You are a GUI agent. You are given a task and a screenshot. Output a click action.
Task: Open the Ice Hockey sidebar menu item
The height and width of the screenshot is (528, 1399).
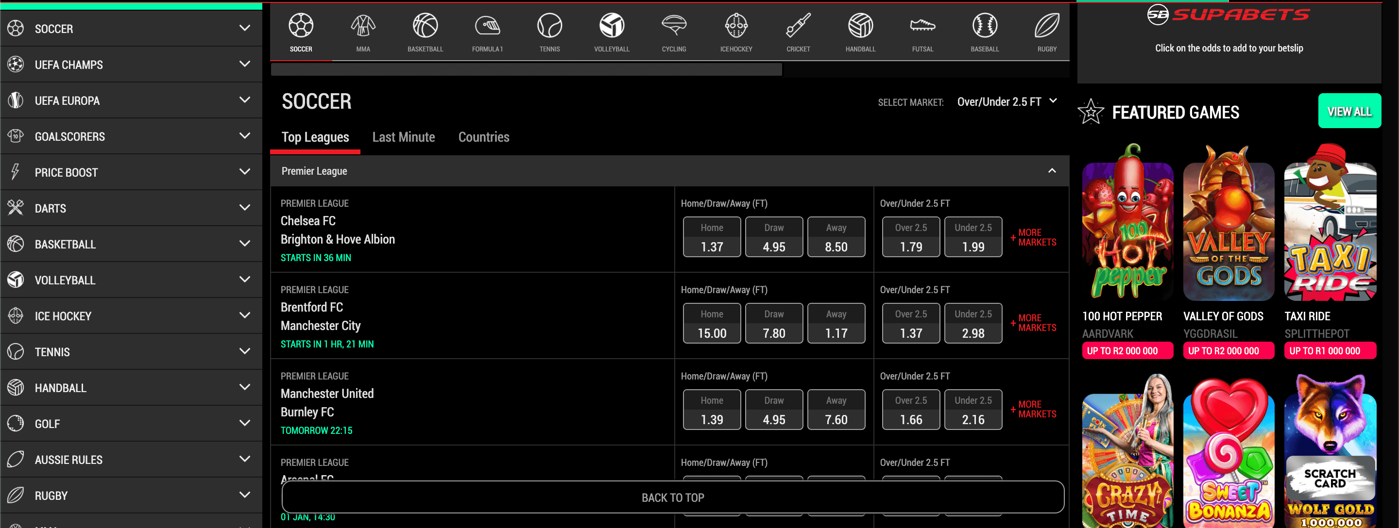pyautogui.click(x=131, y=316)
